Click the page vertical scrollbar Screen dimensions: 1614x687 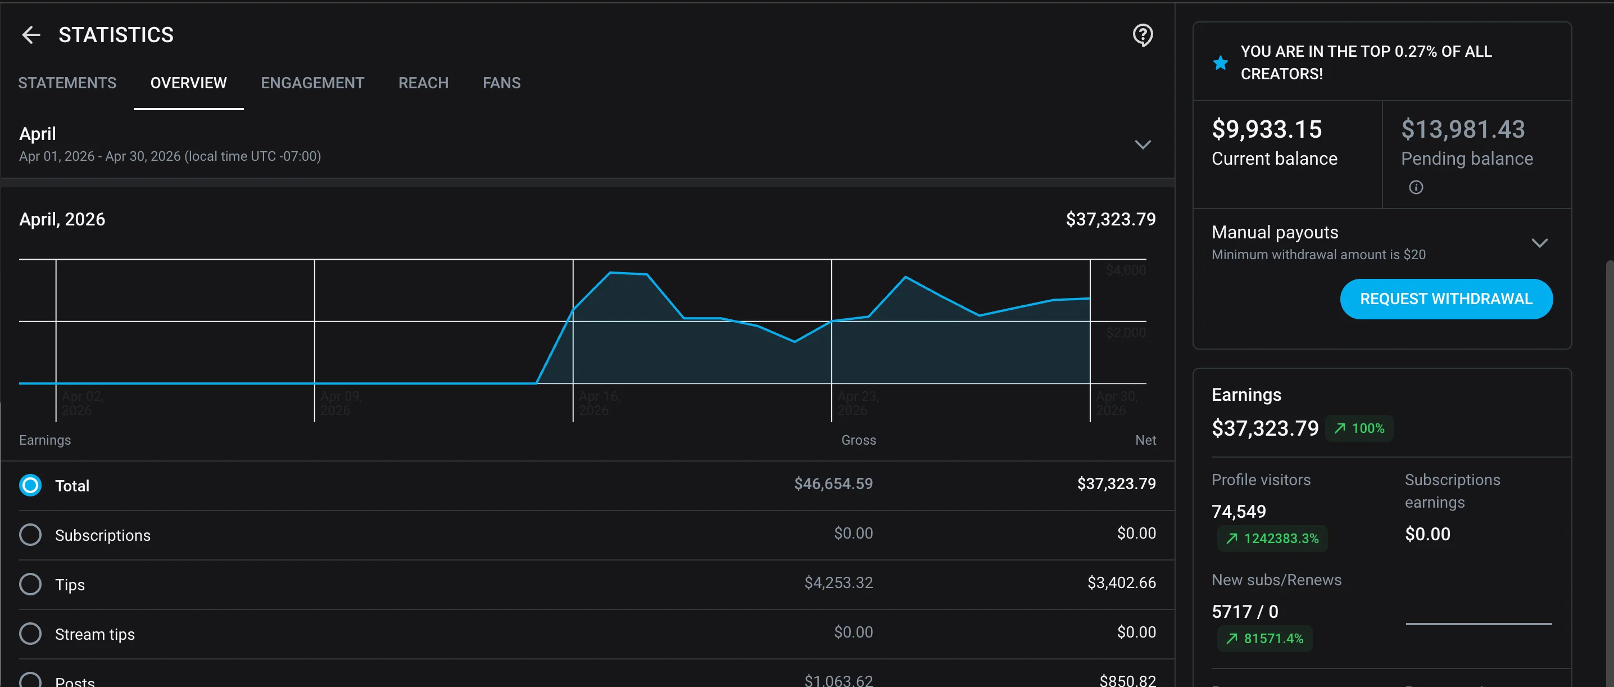point(1609,473)
